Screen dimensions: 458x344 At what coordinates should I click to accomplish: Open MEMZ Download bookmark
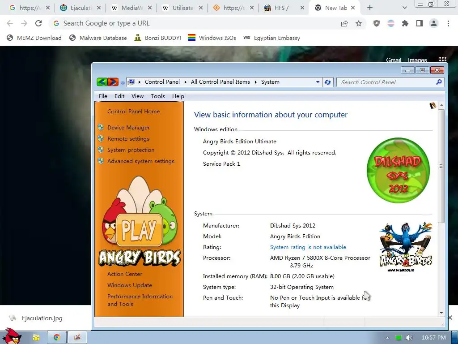click(x=34, y=38)
